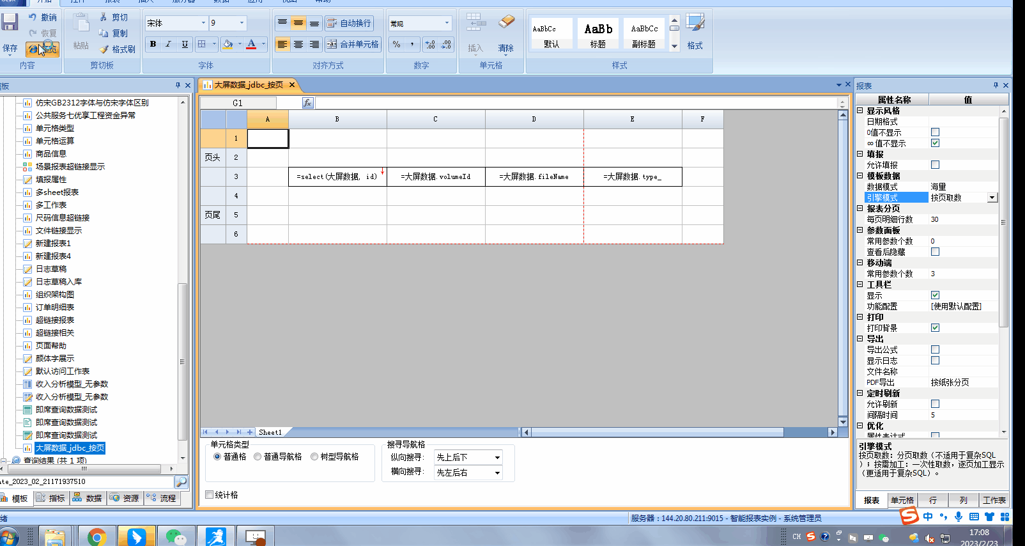Open Chrome from the Windows taskbar
This screenshot has width=1025, height=546.
[x=96, y=536]
